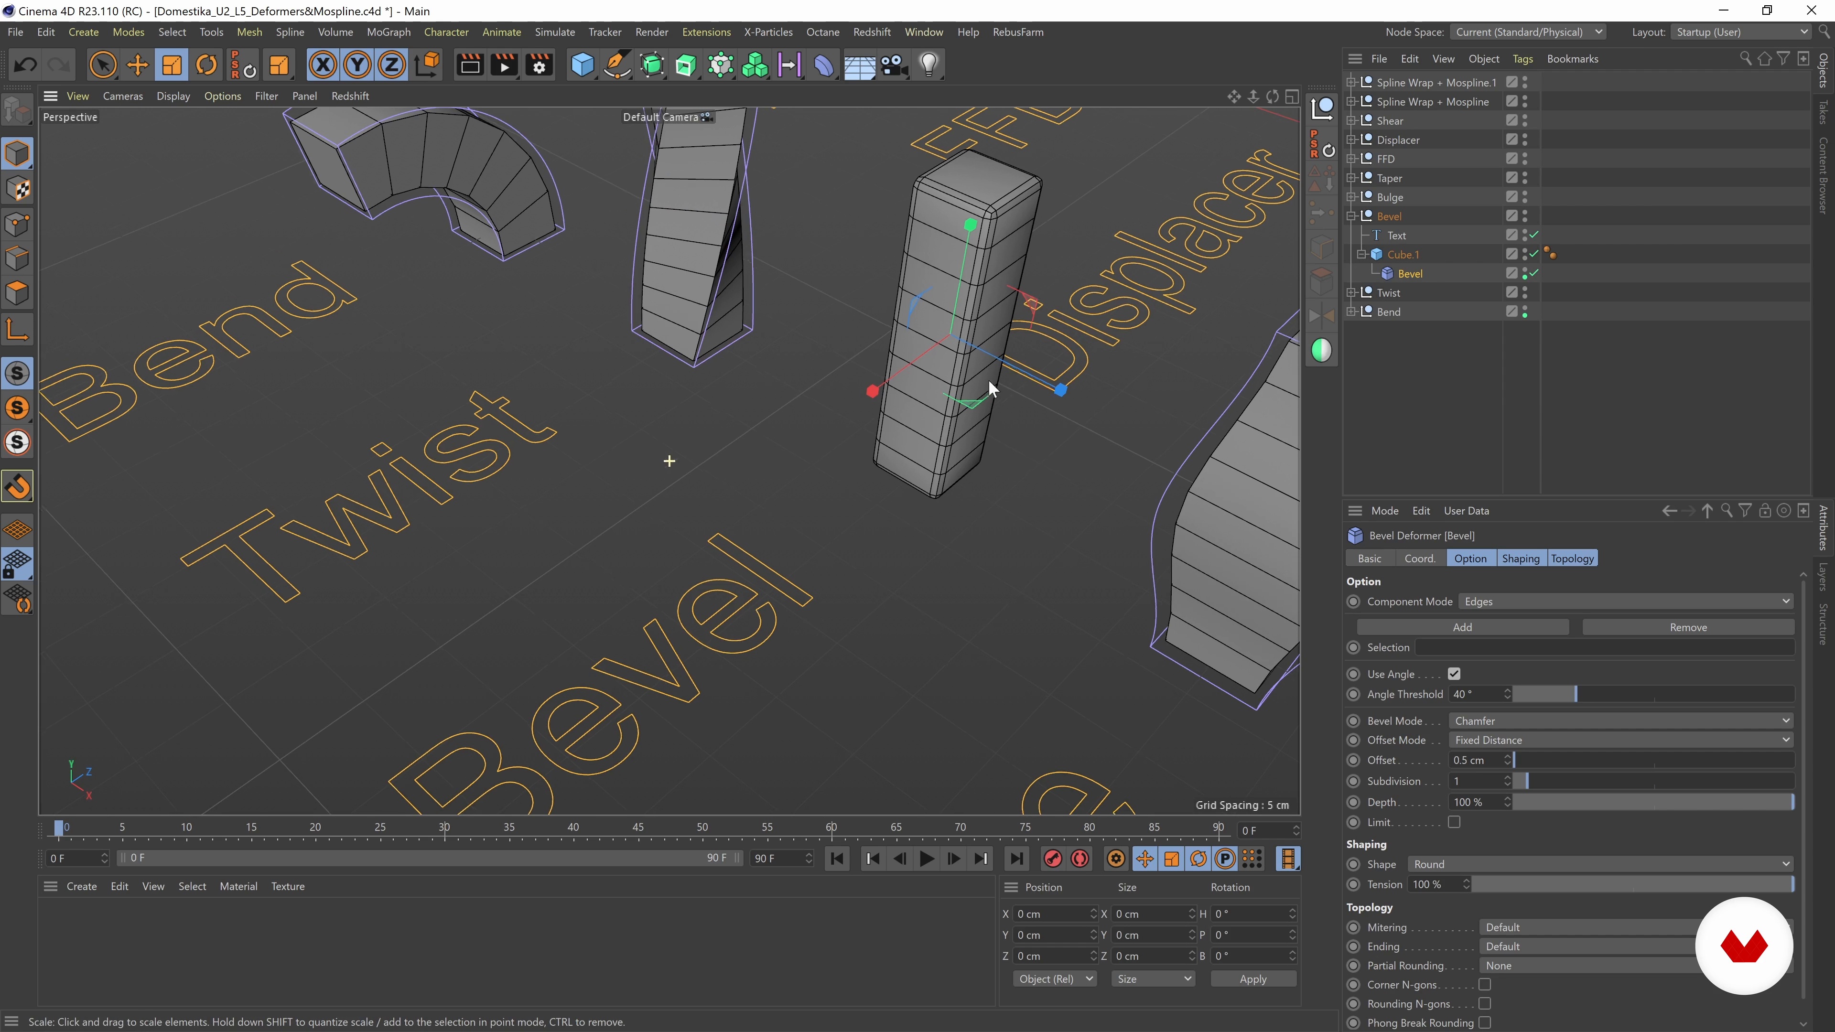Open Layout dropdown Startup (User)

[1741, 32]
